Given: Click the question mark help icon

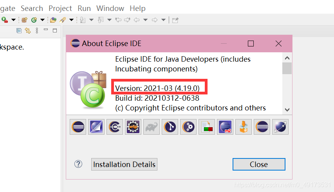Looking at the screenshot, I should (78, 164).
